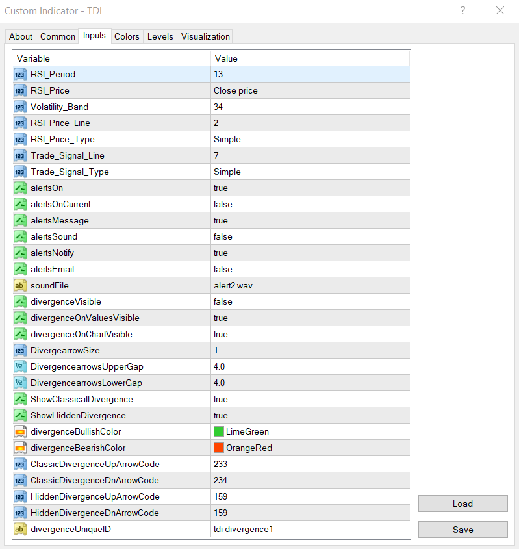Open the Visualization tab
The image size is (519, 549).
pyautogui.click(x=205, y=36)
